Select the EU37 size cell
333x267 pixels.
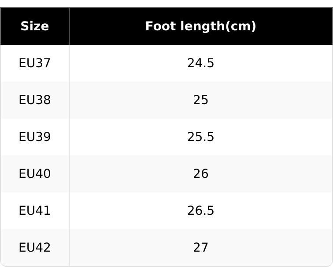(x=34, y=63)
